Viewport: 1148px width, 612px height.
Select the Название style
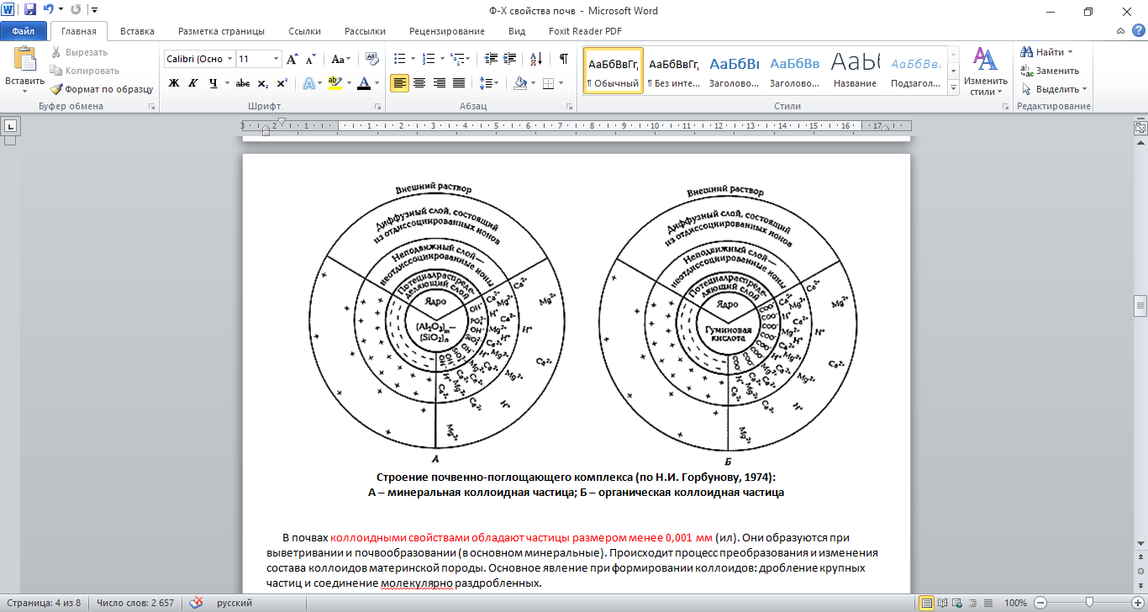856,71
